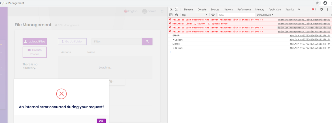Screen dimensions: 332x123
Task: Clear the console with the clear icon
Action: click(x=176, y=15)
